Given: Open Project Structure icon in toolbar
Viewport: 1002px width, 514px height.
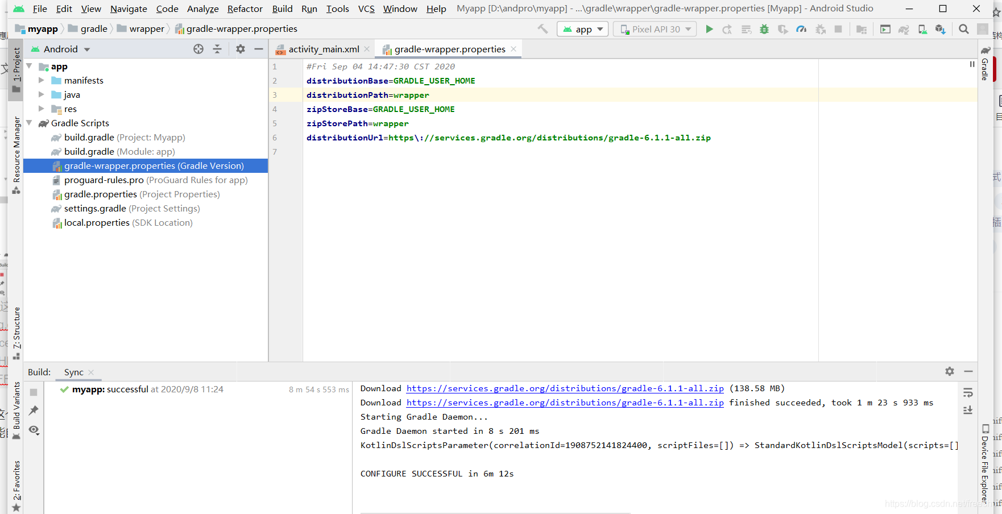Looking at the screenshot, I should 862,30.
